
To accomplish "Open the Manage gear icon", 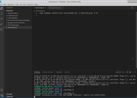I will tap(2, 95).
